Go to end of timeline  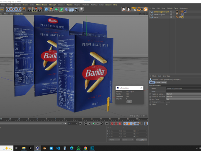(x=107, y=124)
